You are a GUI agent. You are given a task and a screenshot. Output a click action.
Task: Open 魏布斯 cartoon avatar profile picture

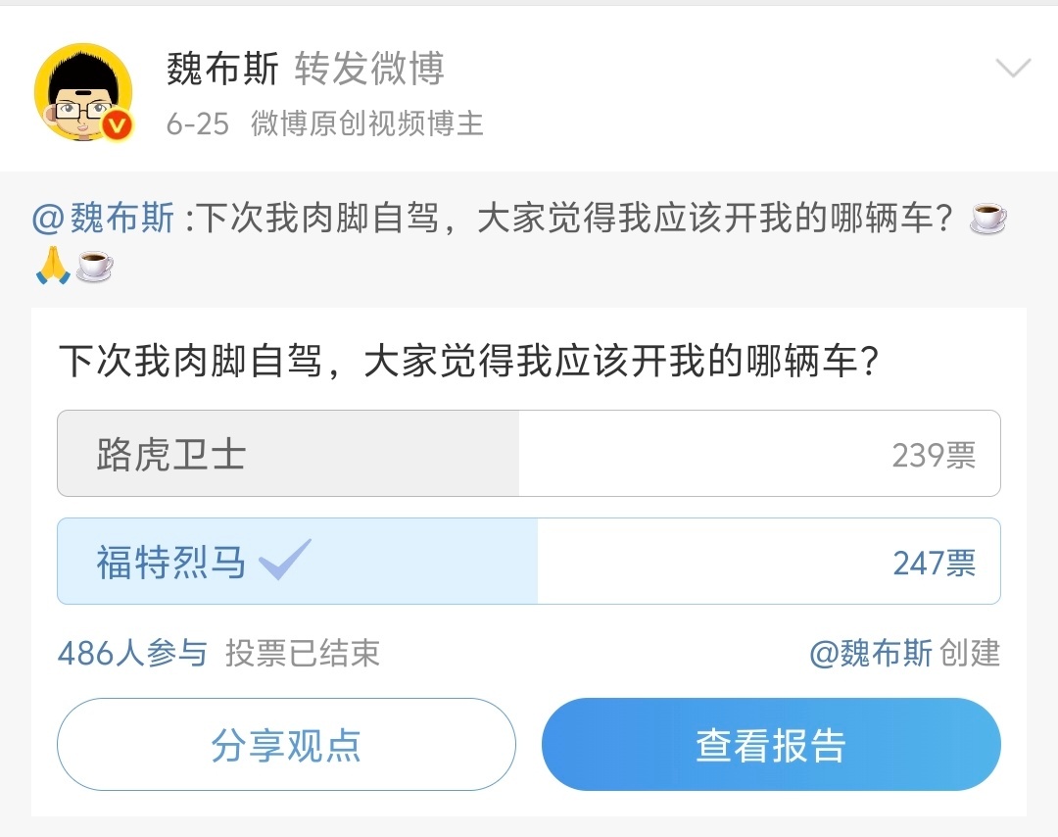pos(83,92)
